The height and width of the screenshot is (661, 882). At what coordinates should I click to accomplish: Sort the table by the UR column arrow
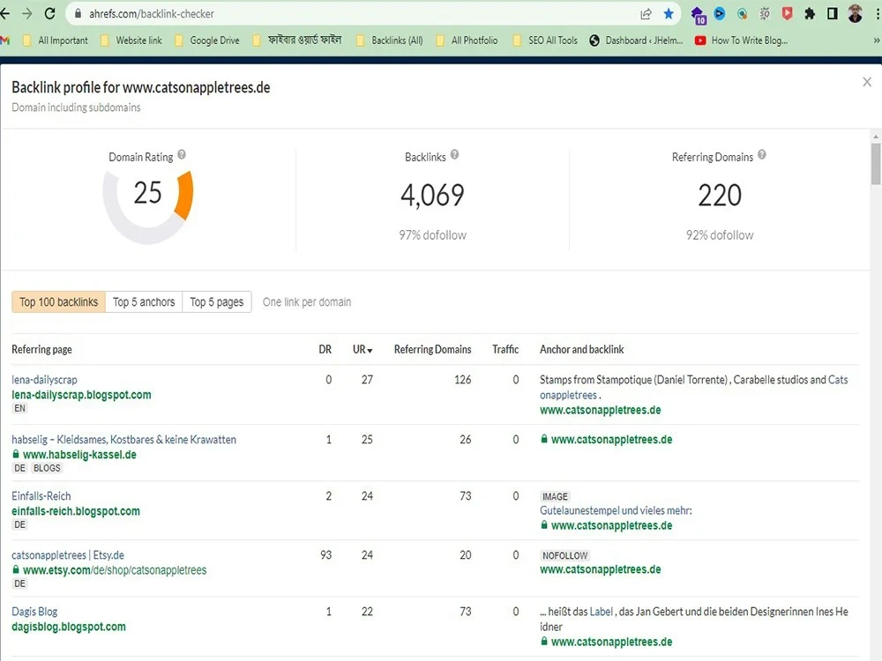tap(370, 351)
